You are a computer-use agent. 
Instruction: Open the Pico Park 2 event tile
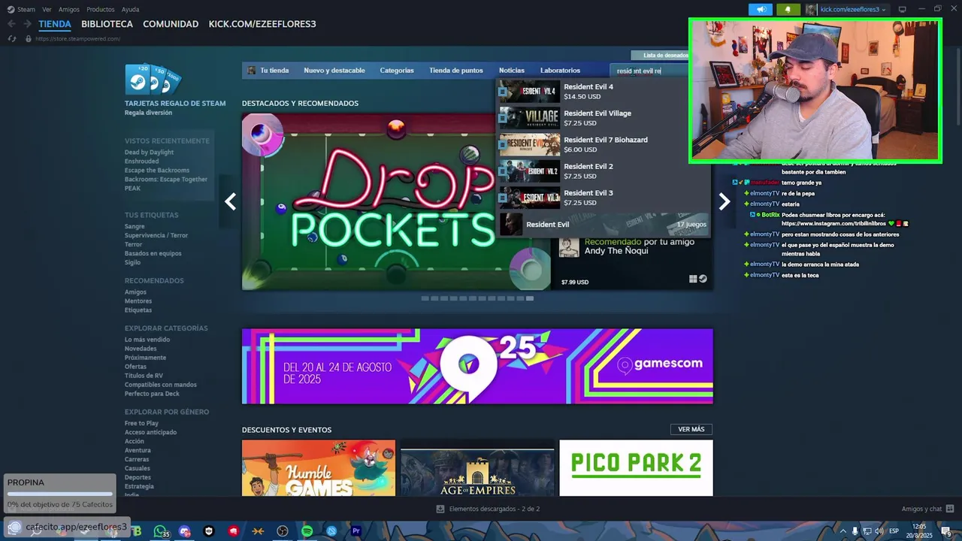coord(636,468)
